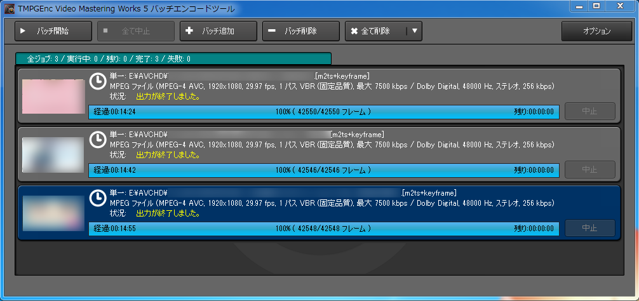
Task: Click the clock icon on the 00:14:24 job
Action: click(x=97, y=81)
